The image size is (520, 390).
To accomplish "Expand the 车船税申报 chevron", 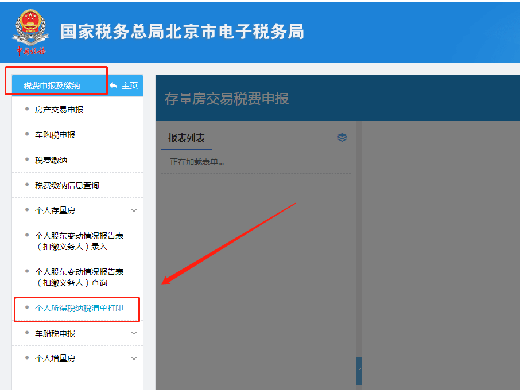I will [134, 333].
